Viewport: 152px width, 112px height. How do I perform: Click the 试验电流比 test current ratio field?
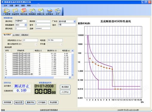(30, 40)
